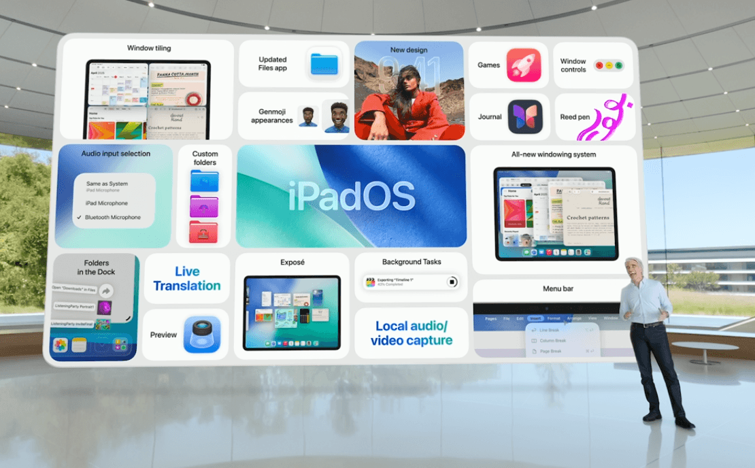755x468 pixels.
Task: Click the Final Cut icon in Background Tasks
Action: click(370, 282)
